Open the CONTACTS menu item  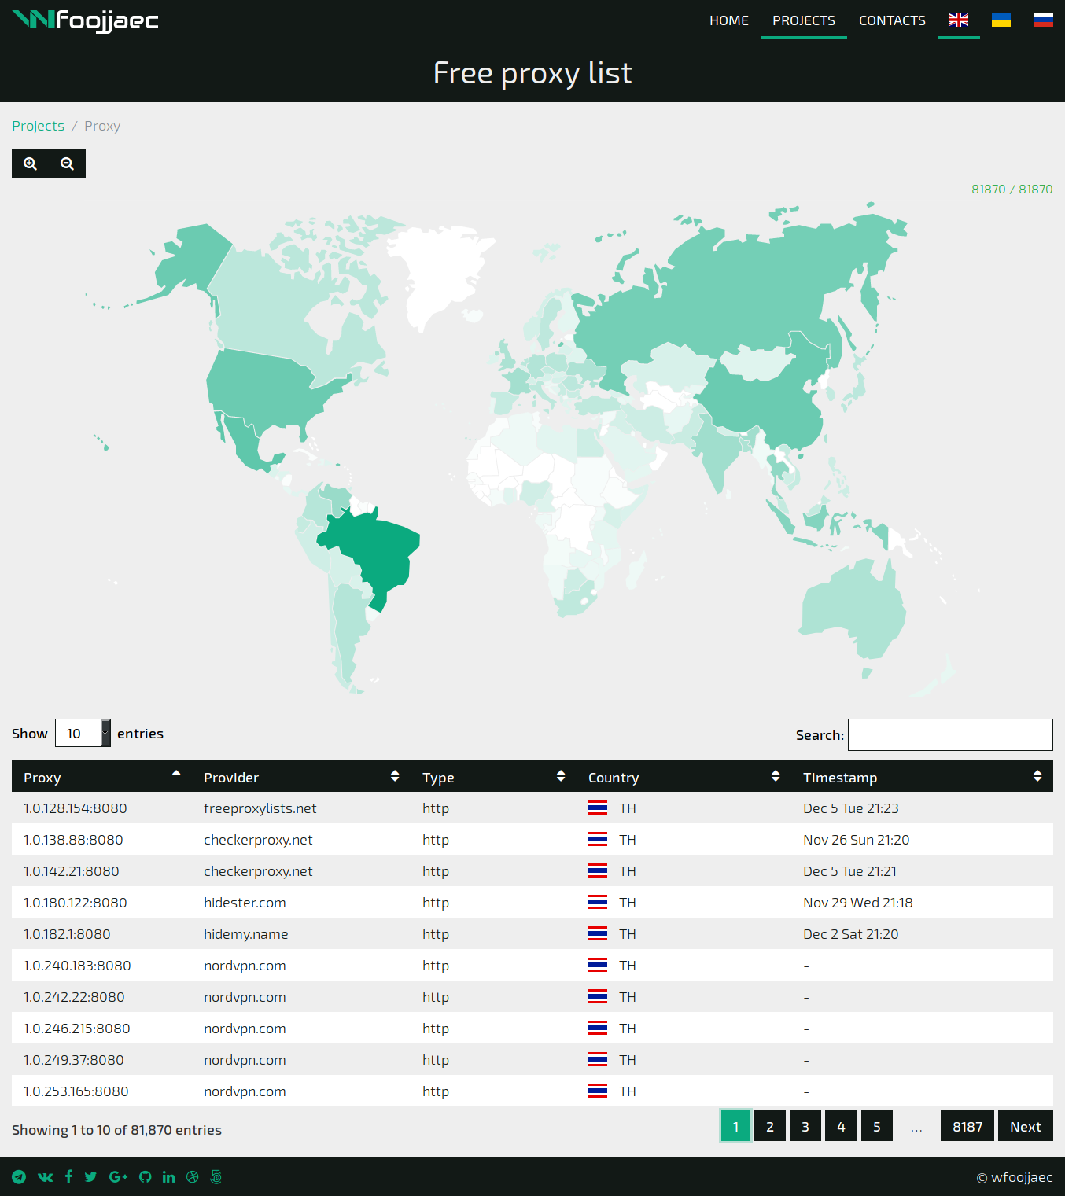(x=892, y=20)
